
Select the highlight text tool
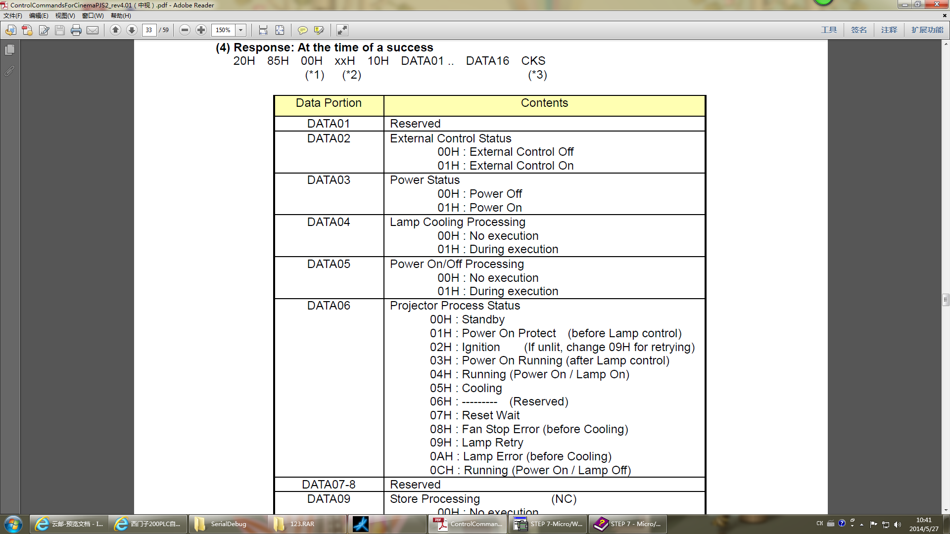tap(319, 30)
